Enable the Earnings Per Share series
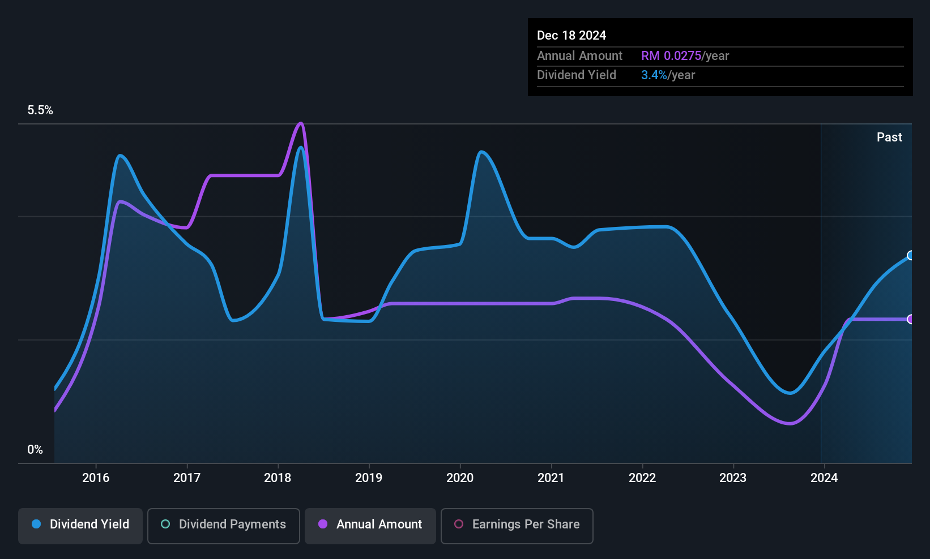Image resolution: width=930 pixels, height=559 pixels. 517,526
